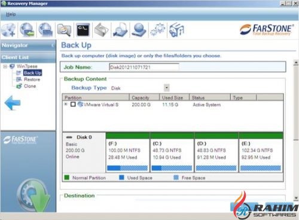Click the 'Backup Content' section heading

point(86,79)
